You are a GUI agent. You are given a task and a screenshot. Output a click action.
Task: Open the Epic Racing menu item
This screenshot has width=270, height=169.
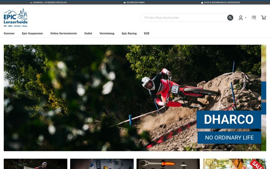(129, 33)
